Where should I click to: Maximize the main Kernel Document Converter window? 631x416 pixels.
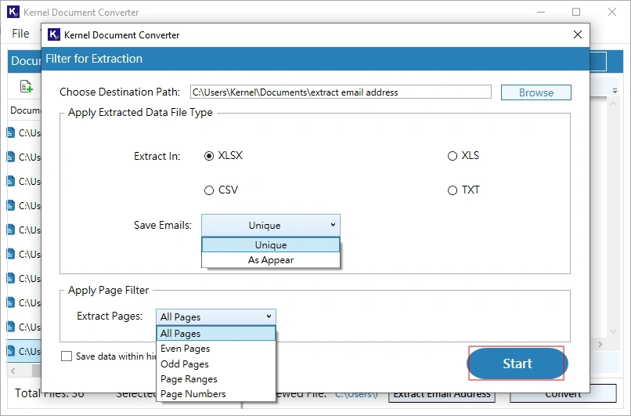tap(576, 12)
